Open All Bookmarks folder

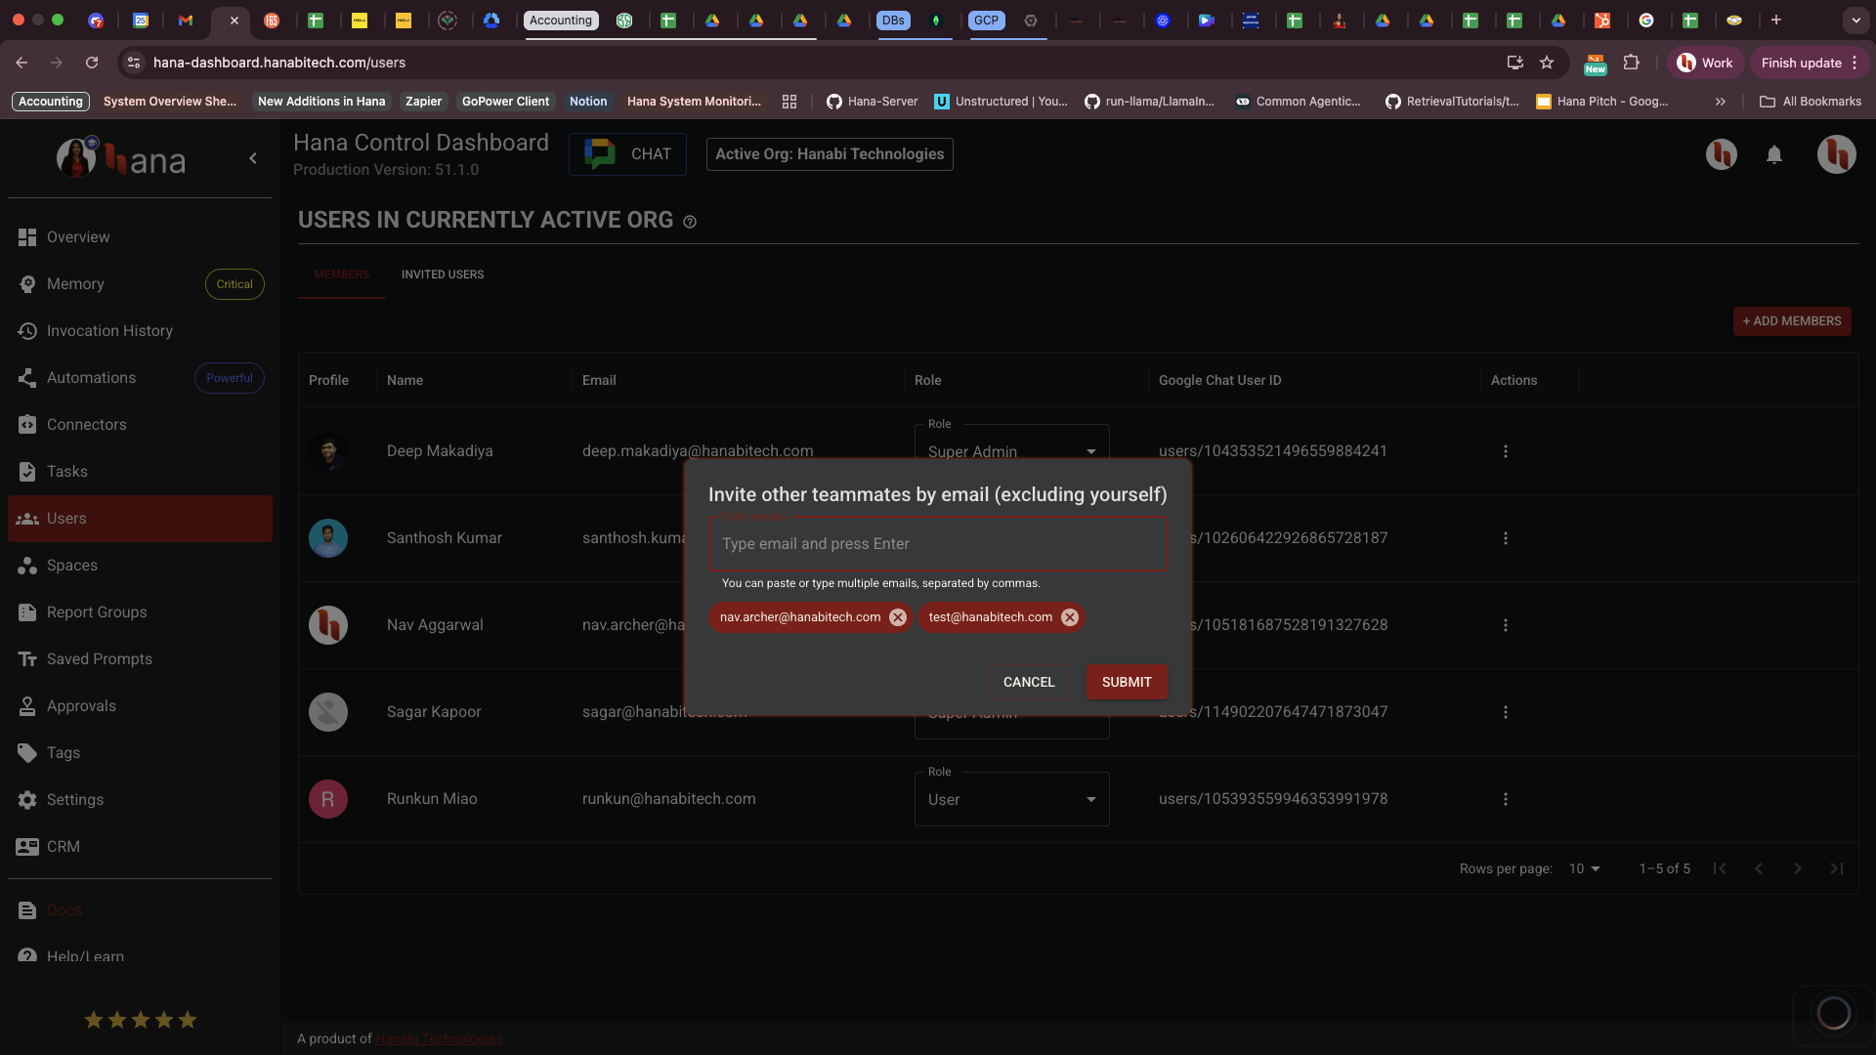click(x=1811, y=102)
